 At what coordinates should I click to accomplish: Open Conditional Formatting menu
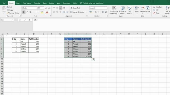click(114, 10)
